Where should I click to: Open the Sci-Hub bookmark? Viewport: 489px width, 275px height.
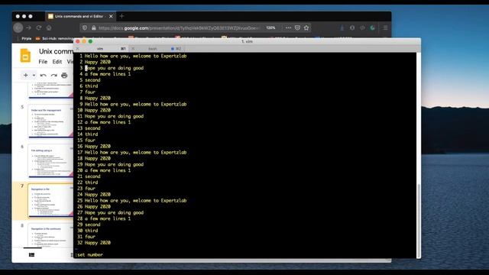54,39
